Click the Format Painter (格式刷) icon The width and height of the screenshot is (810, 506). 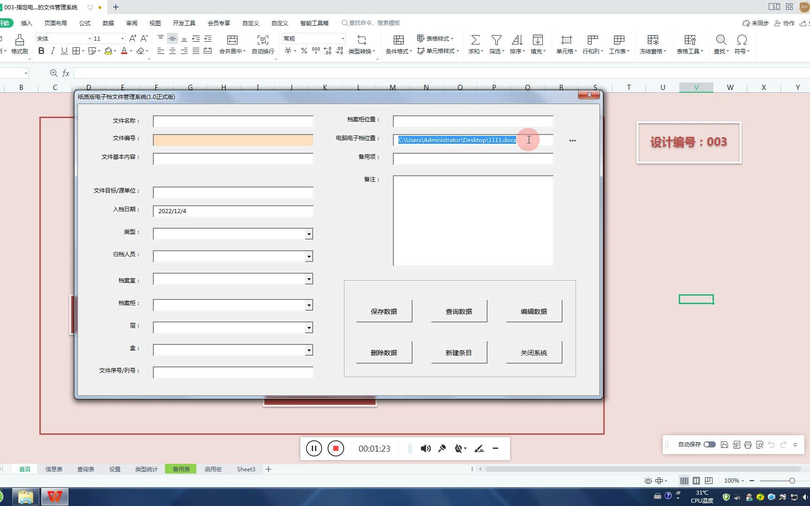19,40
